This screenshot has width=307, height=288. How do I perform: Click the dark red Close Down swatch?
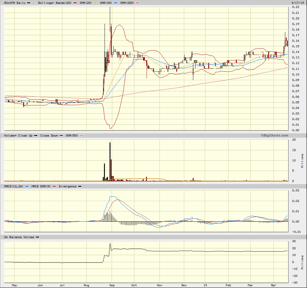(x=61, y=135)
